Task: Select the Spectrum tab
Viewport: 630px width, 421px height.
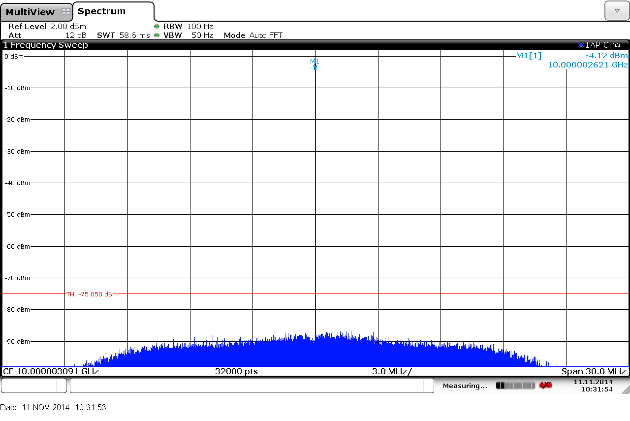Action: 102,11
